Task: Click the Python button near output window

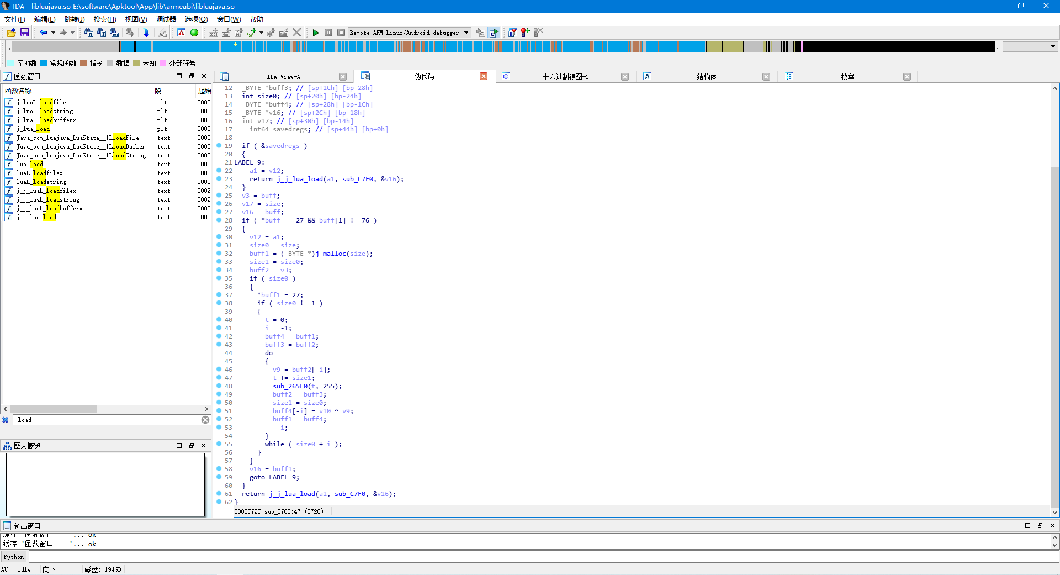Action: pyautogui.click(x=13, y=557)
